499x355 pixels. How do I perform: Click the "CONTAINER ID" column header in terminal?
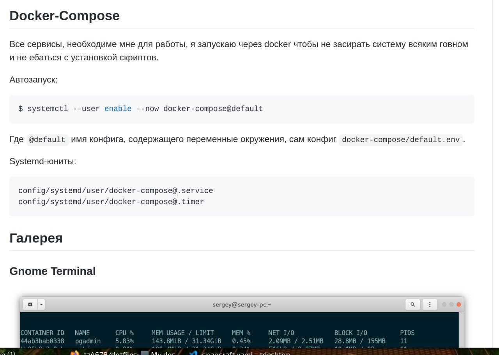(42, 333)
